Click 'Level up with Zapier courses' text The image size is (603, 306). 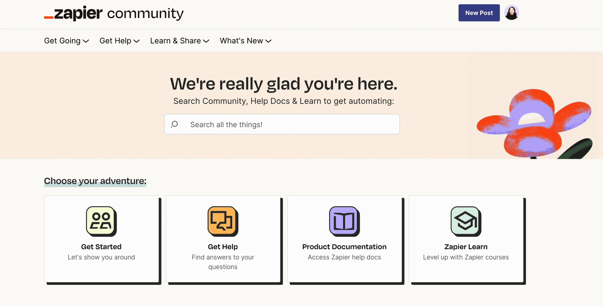[466, 257]
